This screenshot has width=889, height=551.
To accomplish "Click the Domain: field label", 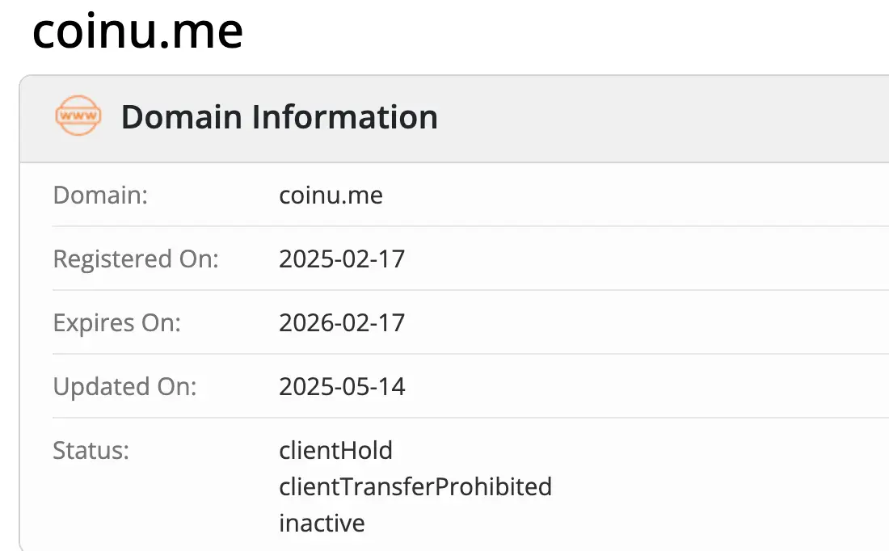I will click(x=100, y=195).
